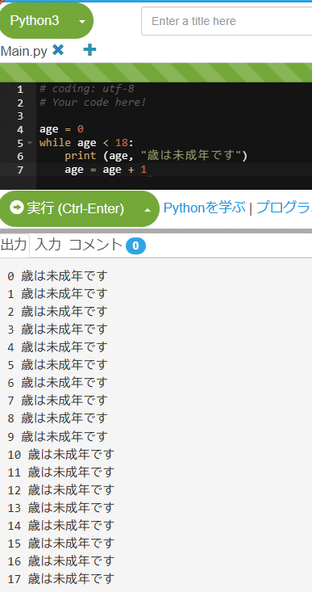Click line number 4 in the editor gutter
Image resolution: width=312 pixels, height=592 pixels.
pos(20,129)
